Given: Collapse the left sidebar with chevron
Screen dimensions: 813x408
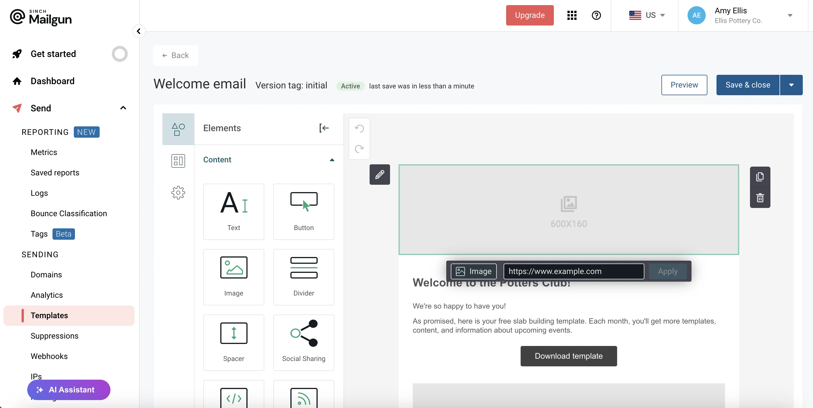Looking at the screenshot, I should [x=139, y=31].
